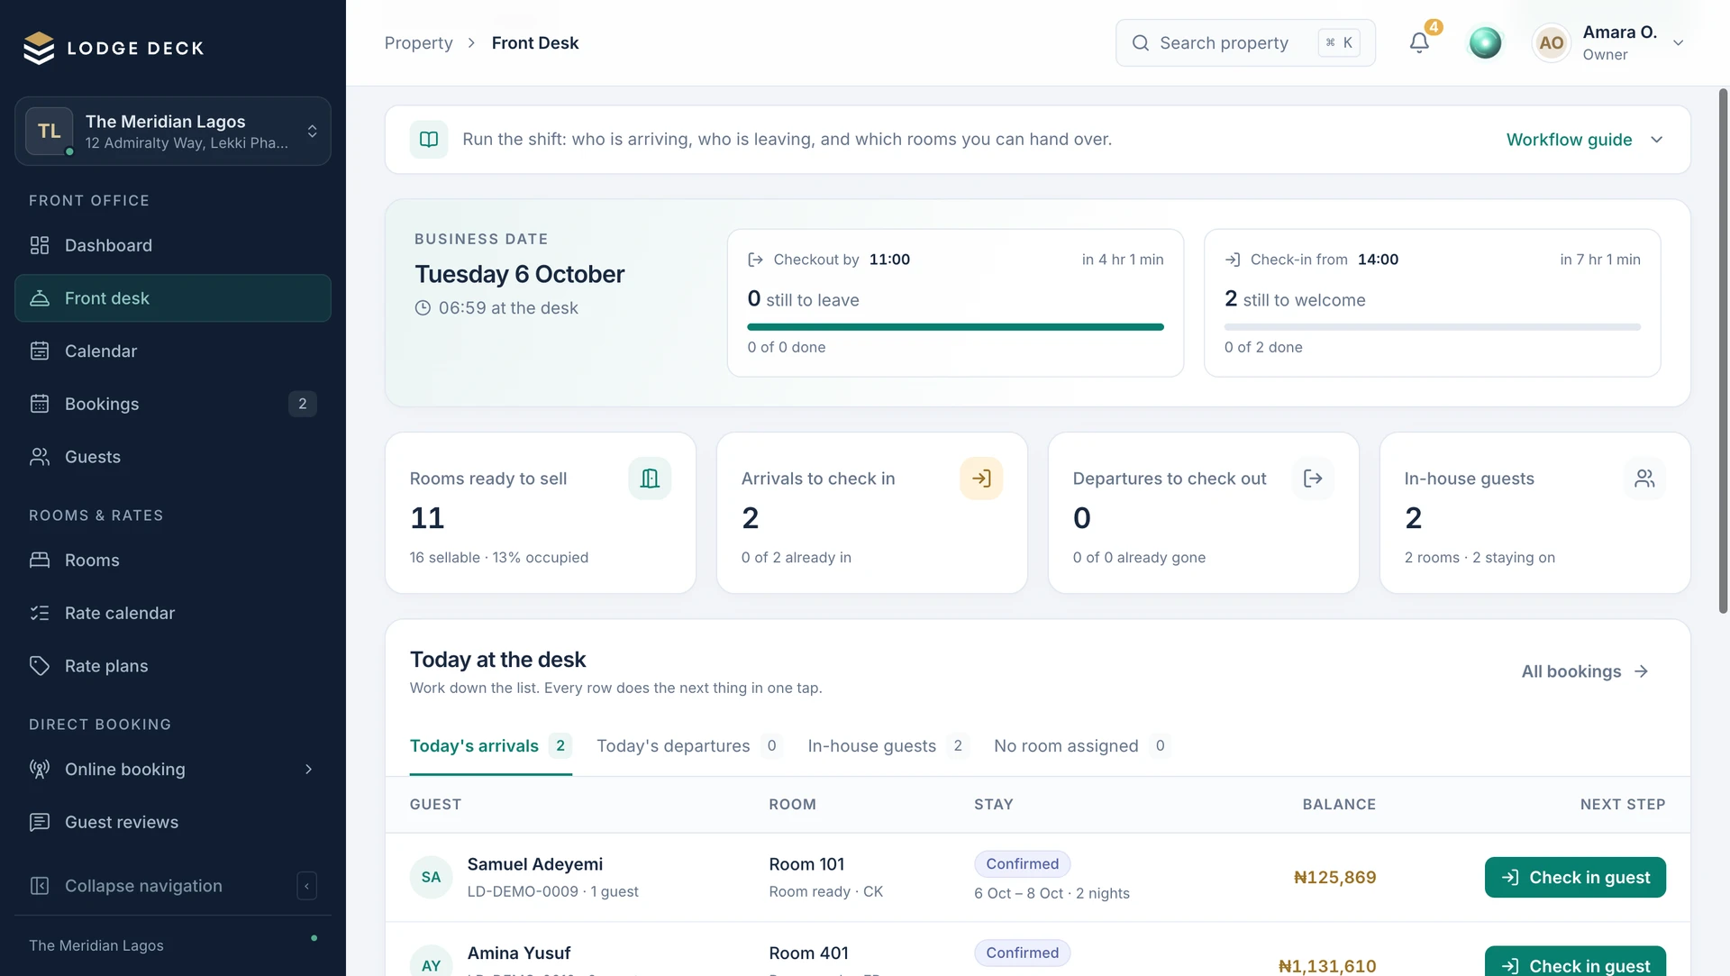Image resolution: width=1730 pixels, height=976 pixels.
Task: Click the clock icon beside 06:59
Action: 423,308
